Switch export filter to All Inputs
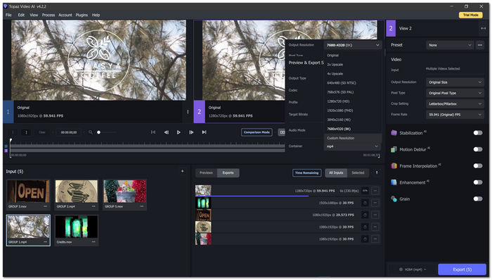This screenshot has width=492, height=280. point(336,173)
